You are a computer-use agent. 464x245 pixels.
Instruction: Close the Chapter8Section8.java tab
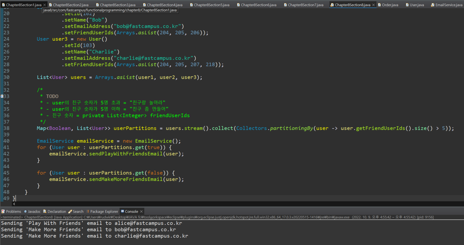pos(373,5)
